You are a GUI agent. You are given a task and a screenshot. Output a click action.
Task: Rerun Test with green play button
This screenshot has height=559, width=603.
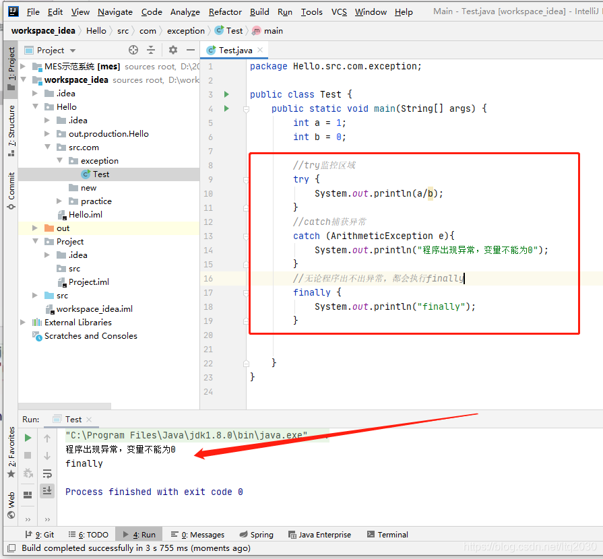28,438
